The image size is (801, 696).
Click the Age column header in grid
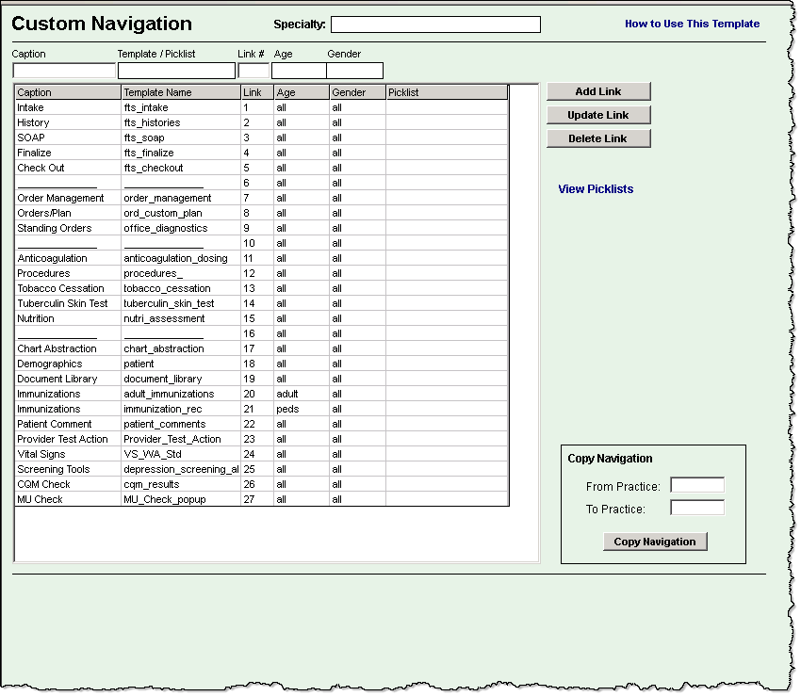tap(302, 92)
